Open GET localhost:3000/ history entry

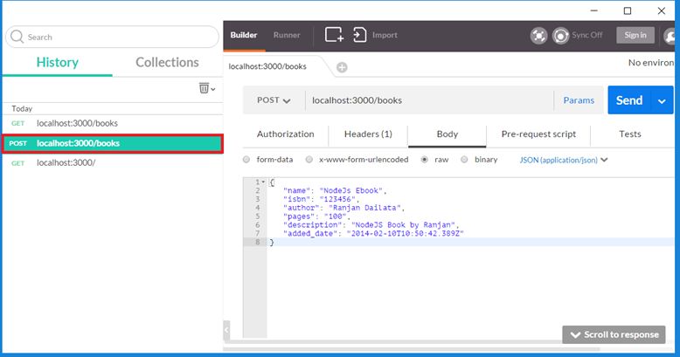tap(113, 163)
